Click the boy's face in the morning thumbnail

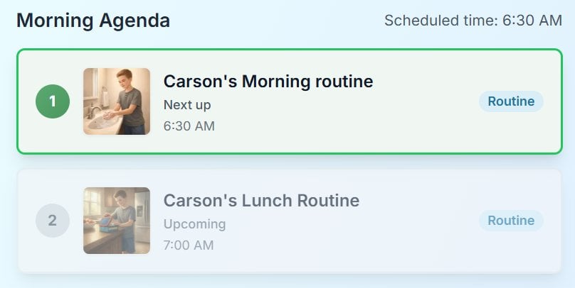click(x=125, y=79)
